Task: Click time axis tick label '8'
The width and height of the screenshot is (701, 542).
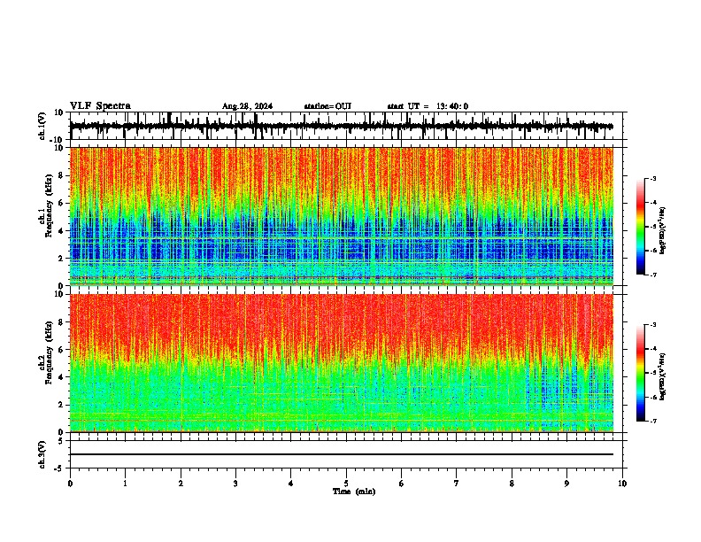Action: [x=512, y=484]
